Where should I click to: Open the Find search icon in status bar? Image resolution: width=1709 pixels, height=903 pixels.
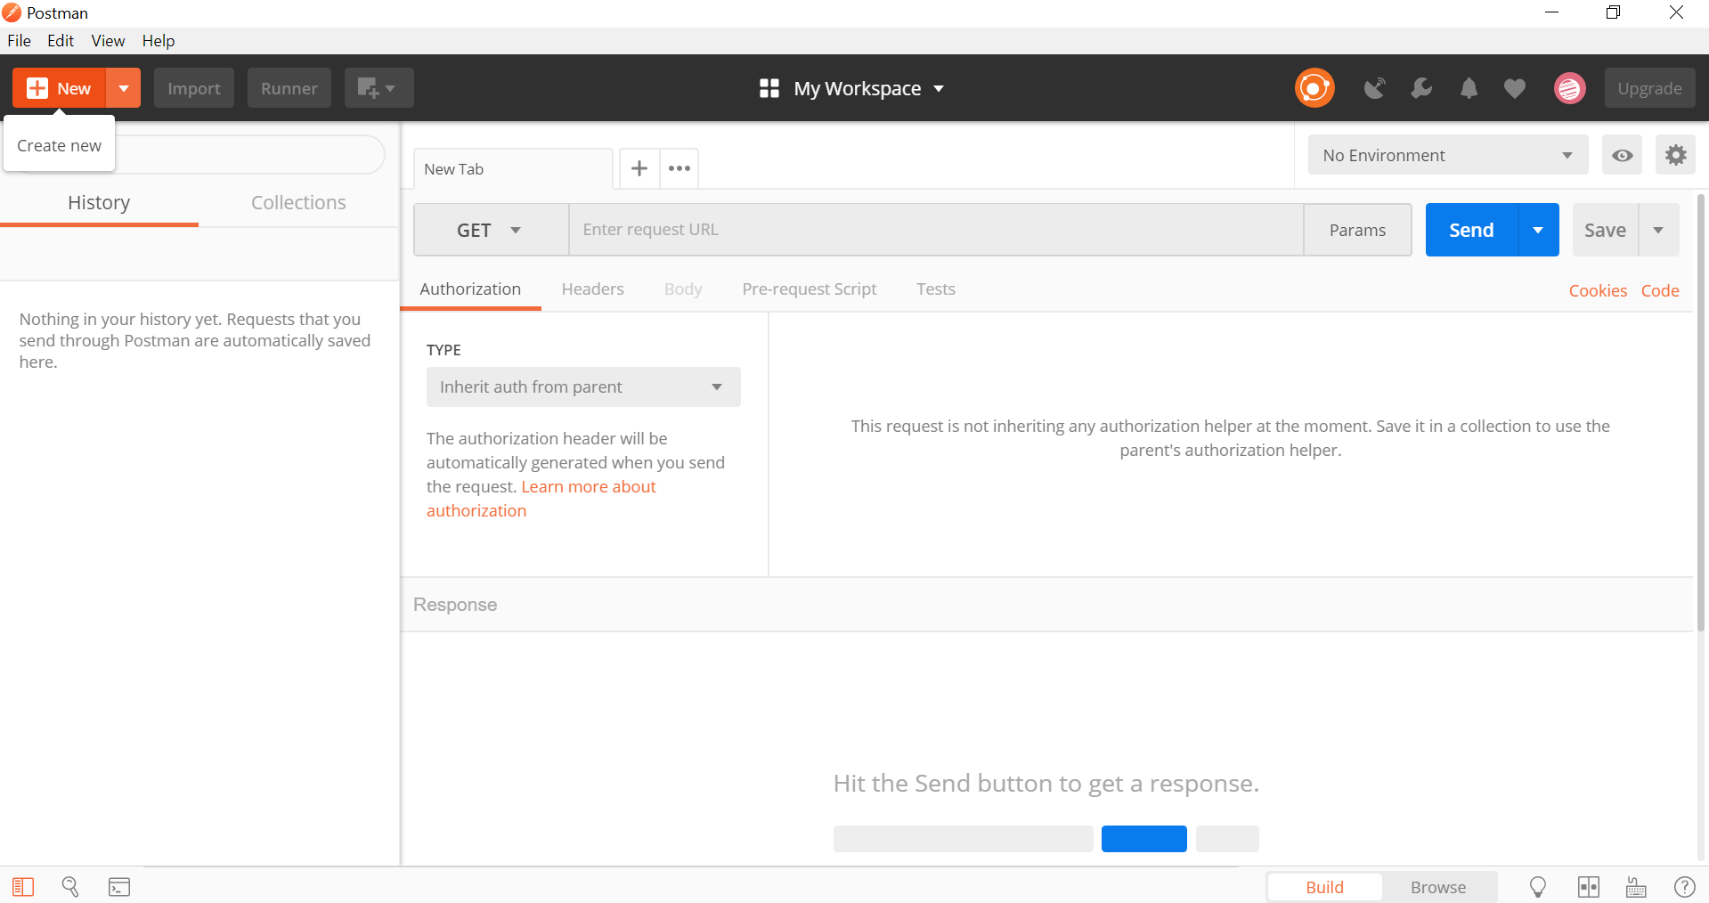(70, 886)
